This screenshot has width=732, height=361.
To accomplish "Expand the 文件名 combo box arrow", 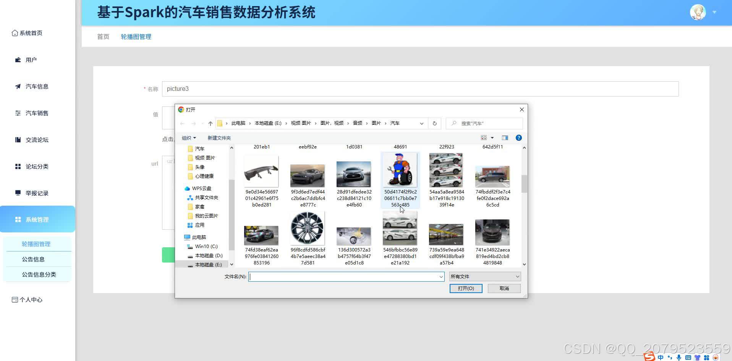I will click(x=441, y=277).
